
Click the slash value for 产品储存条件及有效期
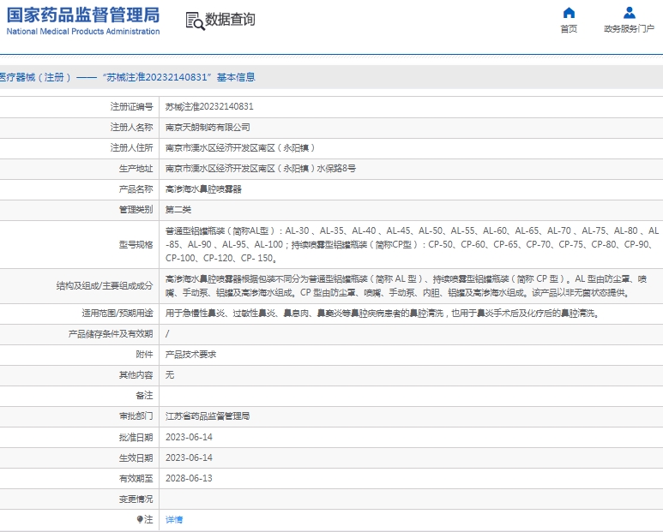pos(167,334)
